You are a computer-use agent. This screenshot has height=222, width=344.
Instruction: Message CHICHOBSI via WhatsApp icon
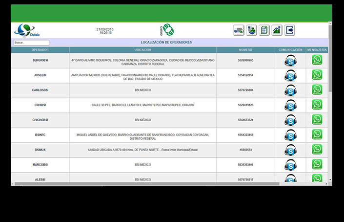pyautogui.click(x=317, y=120)
